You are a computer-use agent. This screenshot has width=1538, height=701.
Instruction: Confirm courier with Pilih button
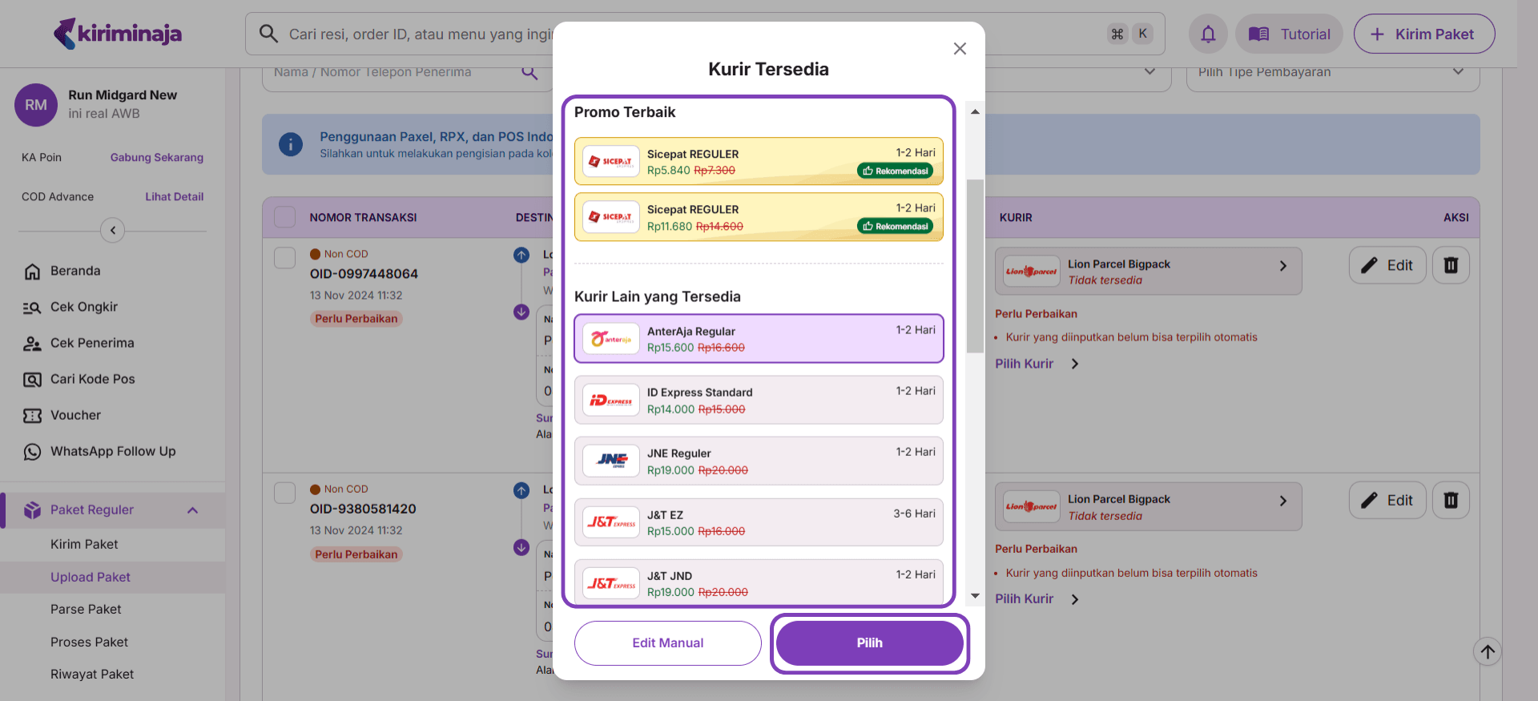tap(869, 643)
